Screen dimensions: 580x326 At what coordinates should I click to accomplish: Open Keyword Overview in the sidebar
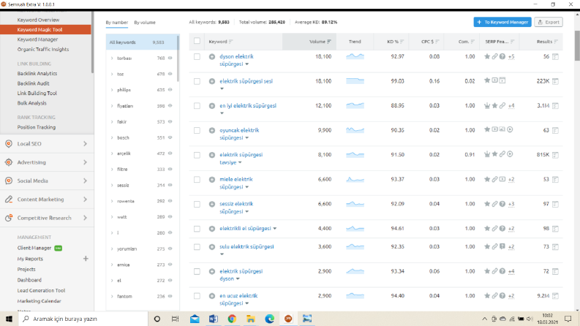pyautogui.click(x=38, y=20)
